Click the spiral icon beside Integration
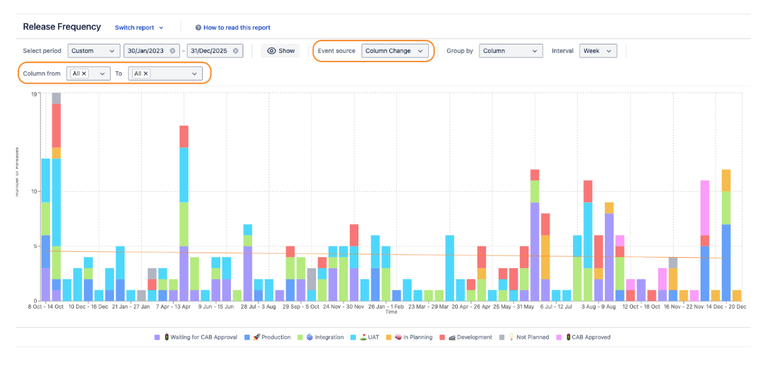Screen dimensions: 758x367 (x=309, y=337)
